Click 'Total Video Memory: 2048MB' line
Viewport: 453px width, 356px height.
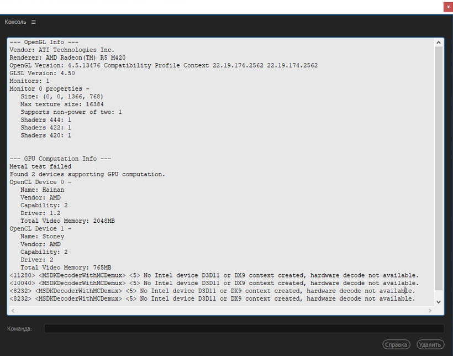pos(67,221)
